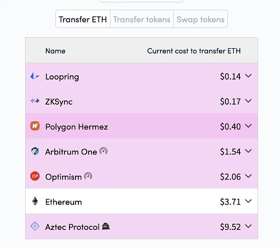Switch to the Swap tokens tab
The width and height of the screenshot is (280, 248).
(x=201, y=20)
